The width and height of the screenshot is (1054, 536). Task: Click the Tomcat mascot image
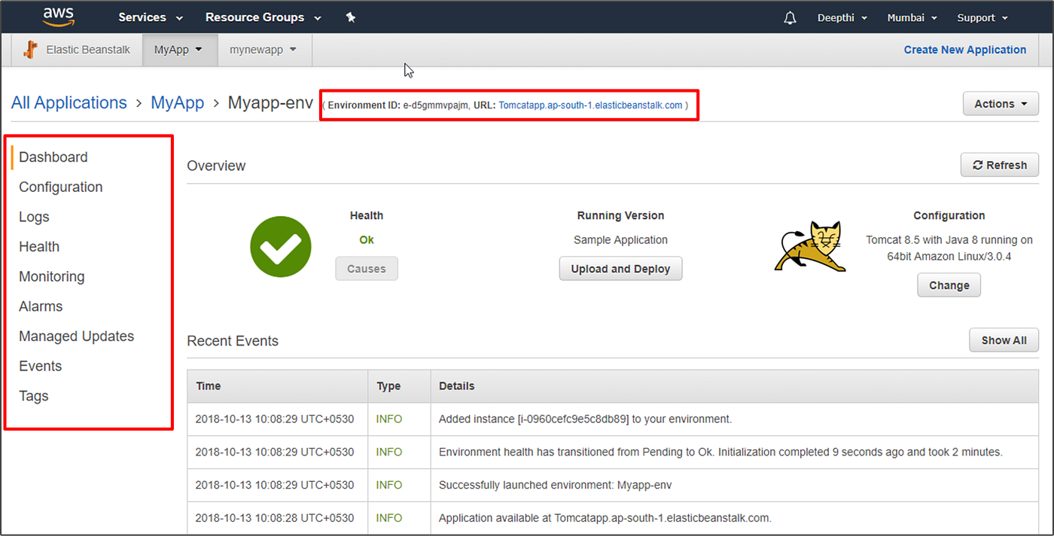pyautogui.click(x=809, y=246)
